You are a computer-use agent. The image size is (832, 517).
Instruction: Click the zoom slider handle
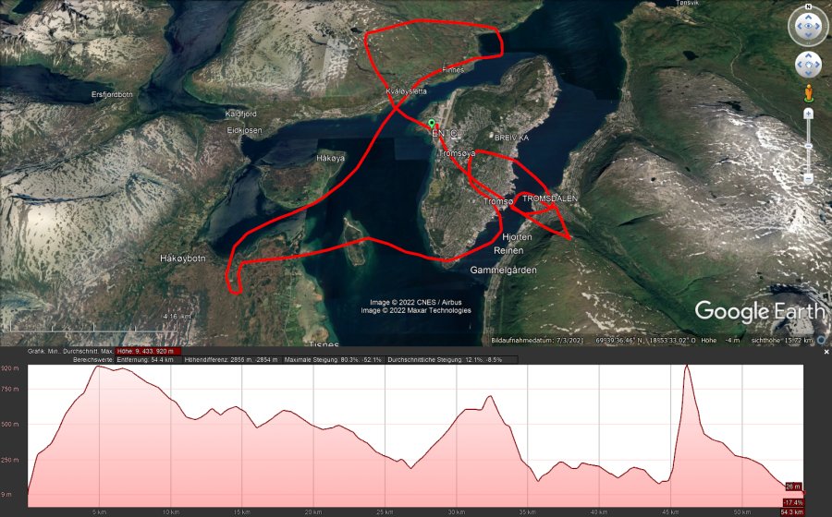pyautogui.click(x=808, y=146)
